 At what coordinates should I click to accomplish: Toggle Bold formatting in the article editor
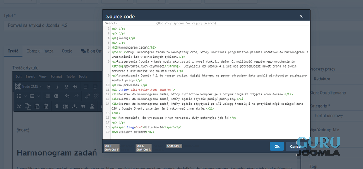(x=49, y=87)
